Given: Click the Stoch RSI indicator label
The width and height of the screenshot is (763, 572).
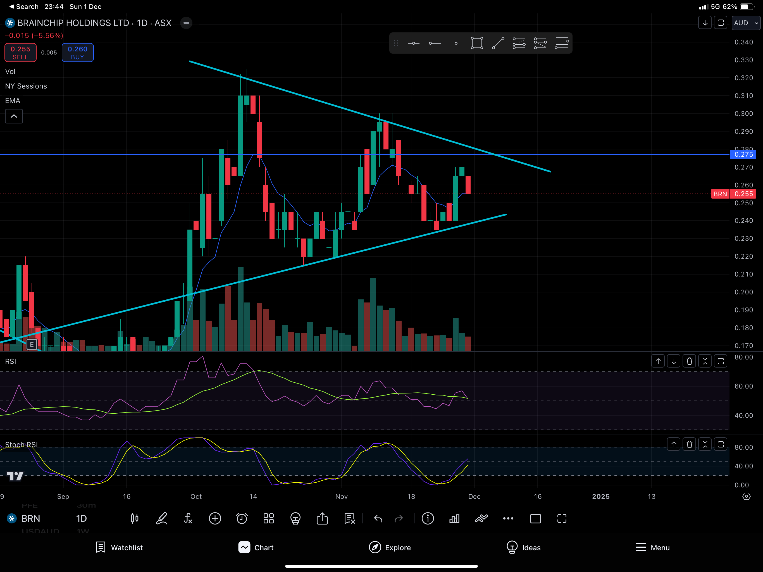Looking at the screenshot, I should click(22, 444).
